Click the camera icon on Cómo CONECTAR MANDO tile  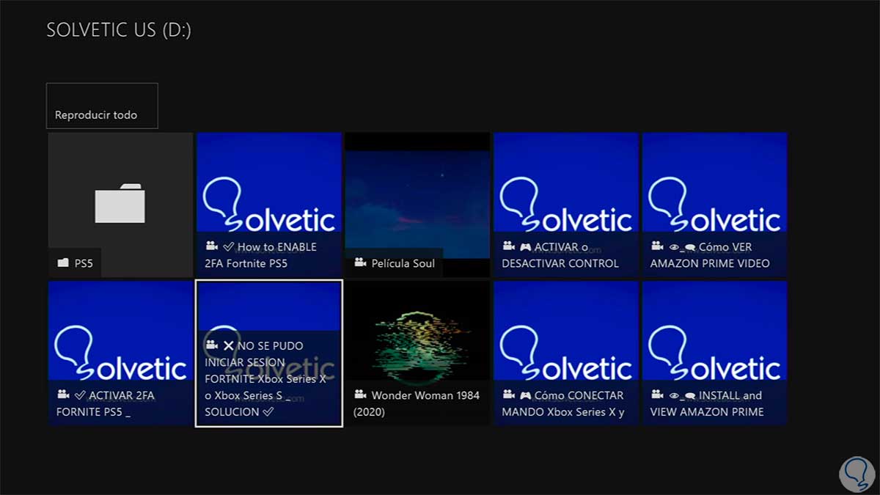pyautogui.click(x=507, y=395)
